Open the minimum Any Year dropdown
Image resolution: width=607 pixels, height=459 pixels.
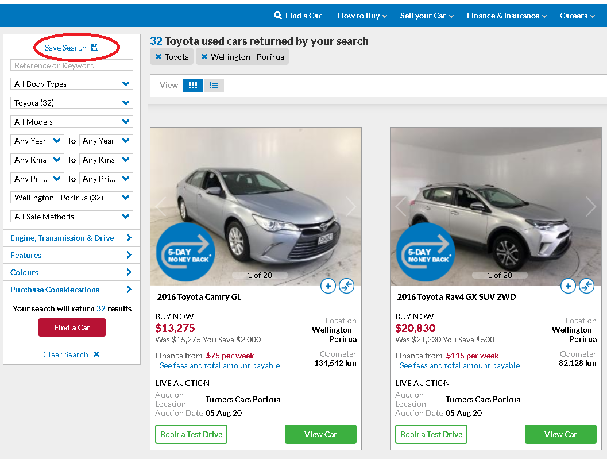(37, 141)
